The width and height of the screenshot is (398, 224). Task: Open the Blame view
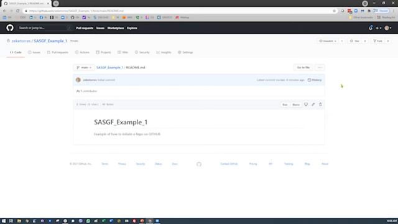point(296,105)
